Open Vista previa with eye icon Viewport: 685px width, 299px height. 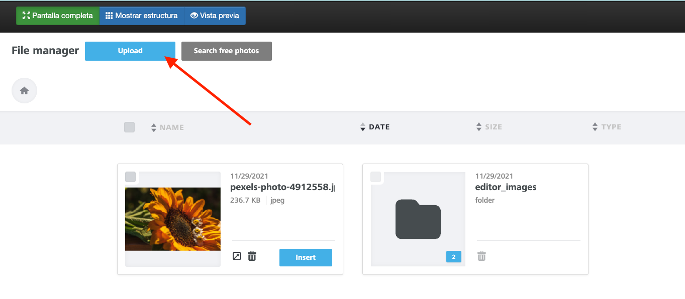pos(215,16)
